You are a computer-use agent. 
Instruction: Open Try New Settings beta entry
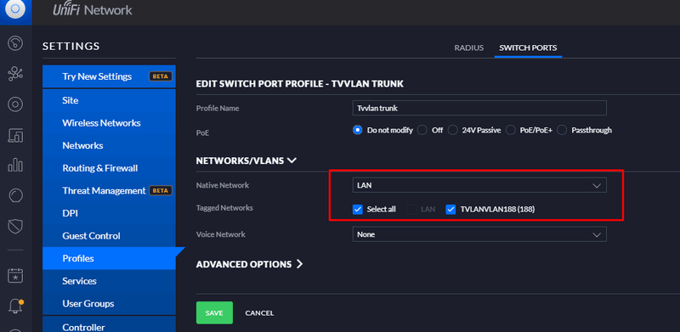coord(109,76)
